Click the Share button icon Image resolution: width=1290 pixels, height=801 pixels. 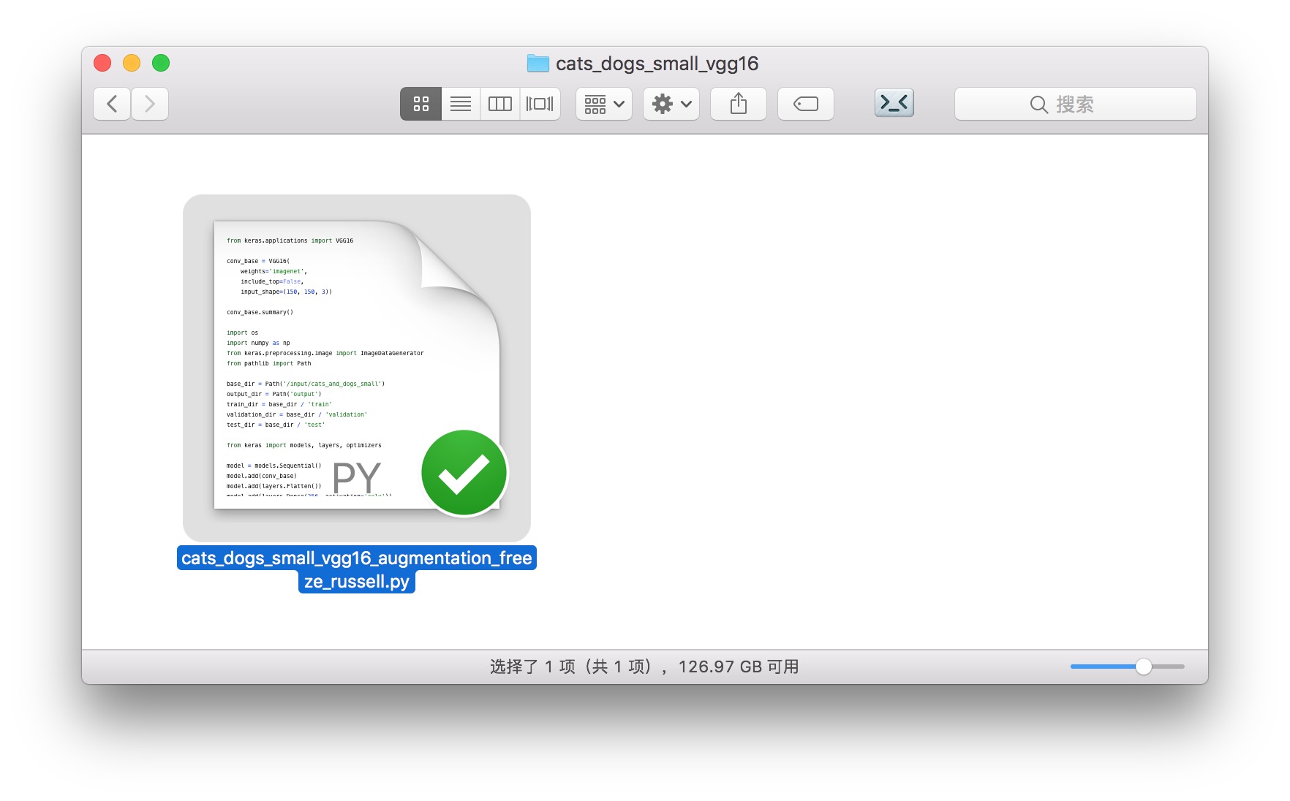[739, 104]
